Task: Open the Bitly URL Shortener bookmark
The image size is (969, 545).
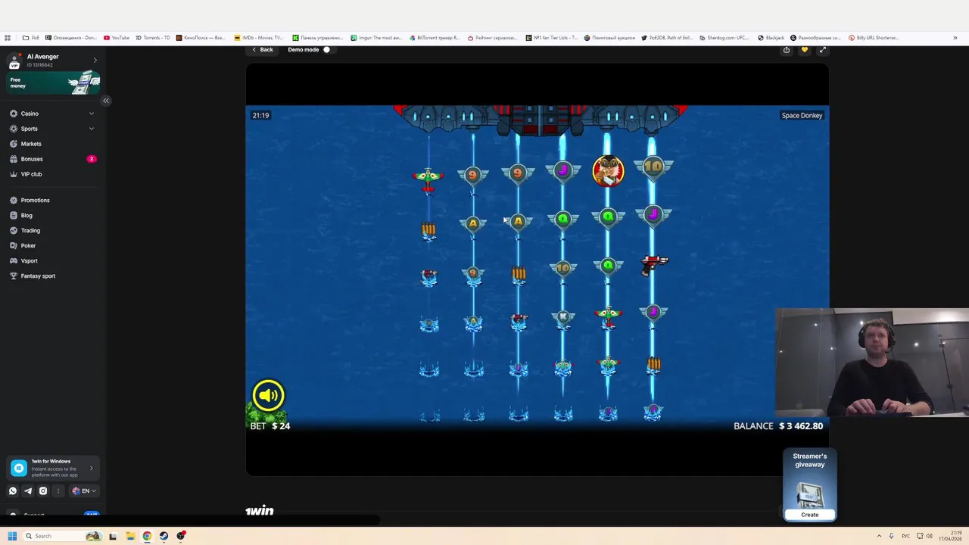Action: (x=874, y=38)
